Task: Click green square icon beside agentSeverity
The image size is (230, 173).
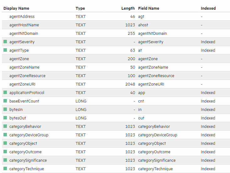Action: 5,42
